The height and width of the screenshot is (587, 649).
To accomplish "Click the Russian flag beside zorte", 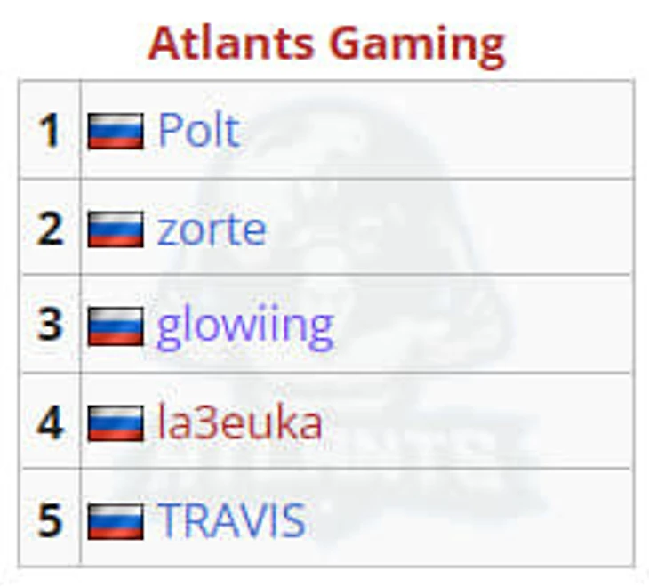I will pos(116,229).
